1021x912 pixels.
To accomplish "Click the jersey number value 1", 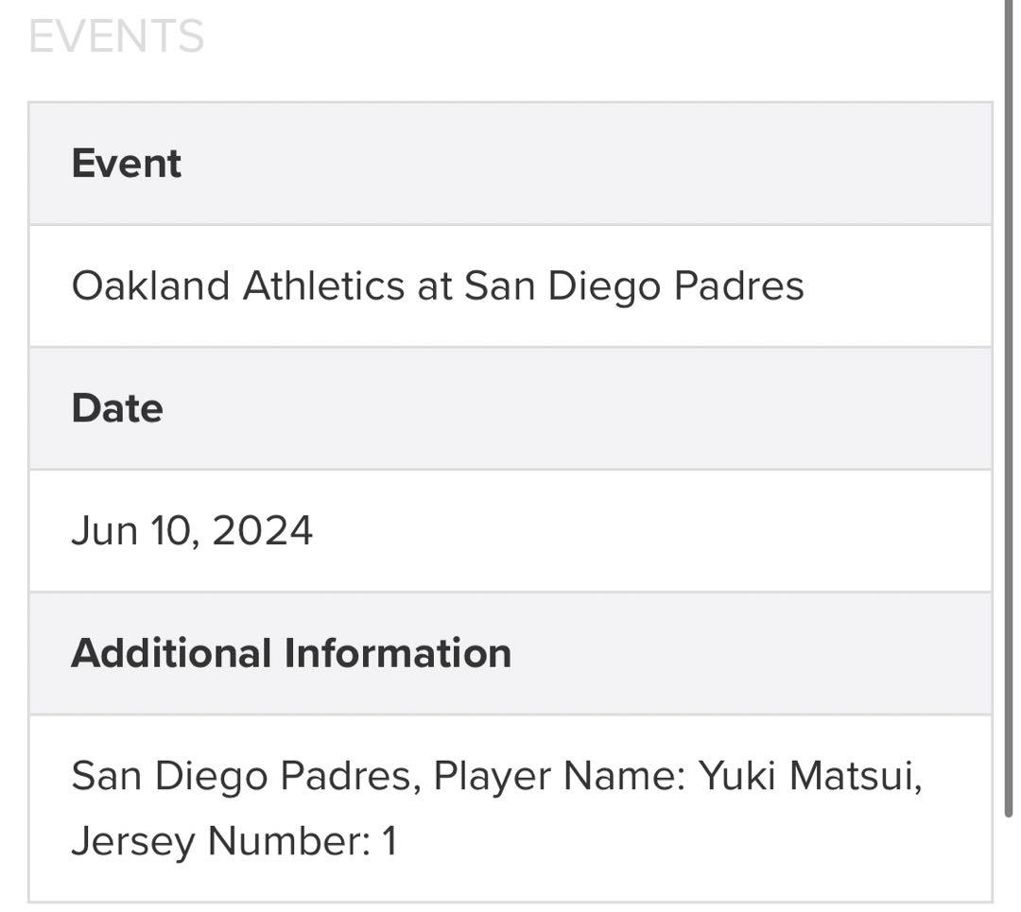I will click(x=389, y=841).
